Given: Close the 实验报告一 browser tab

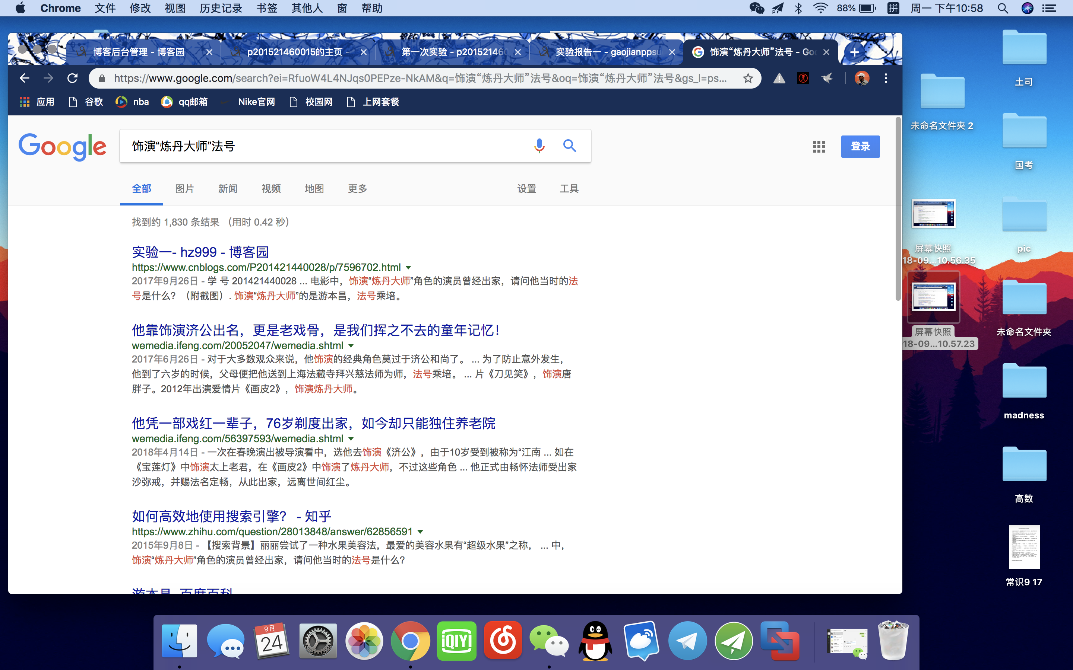Looking at the screenshot, I should tap(672, 52).
